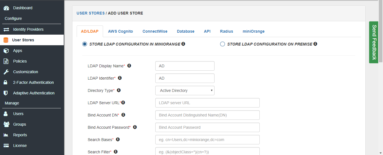Click the Add User Store breadcrumb text
The height and width of the screenshot is (155, 383).
[126, 13]
